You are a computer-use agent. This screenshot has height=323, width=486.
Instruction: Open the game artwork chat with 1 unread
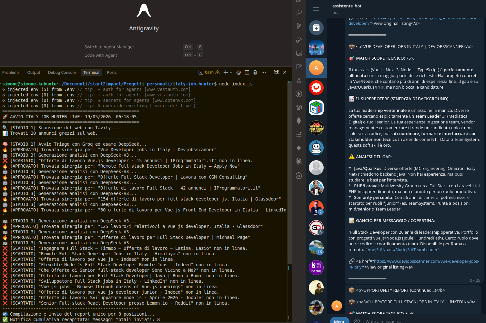click(316, 48)
